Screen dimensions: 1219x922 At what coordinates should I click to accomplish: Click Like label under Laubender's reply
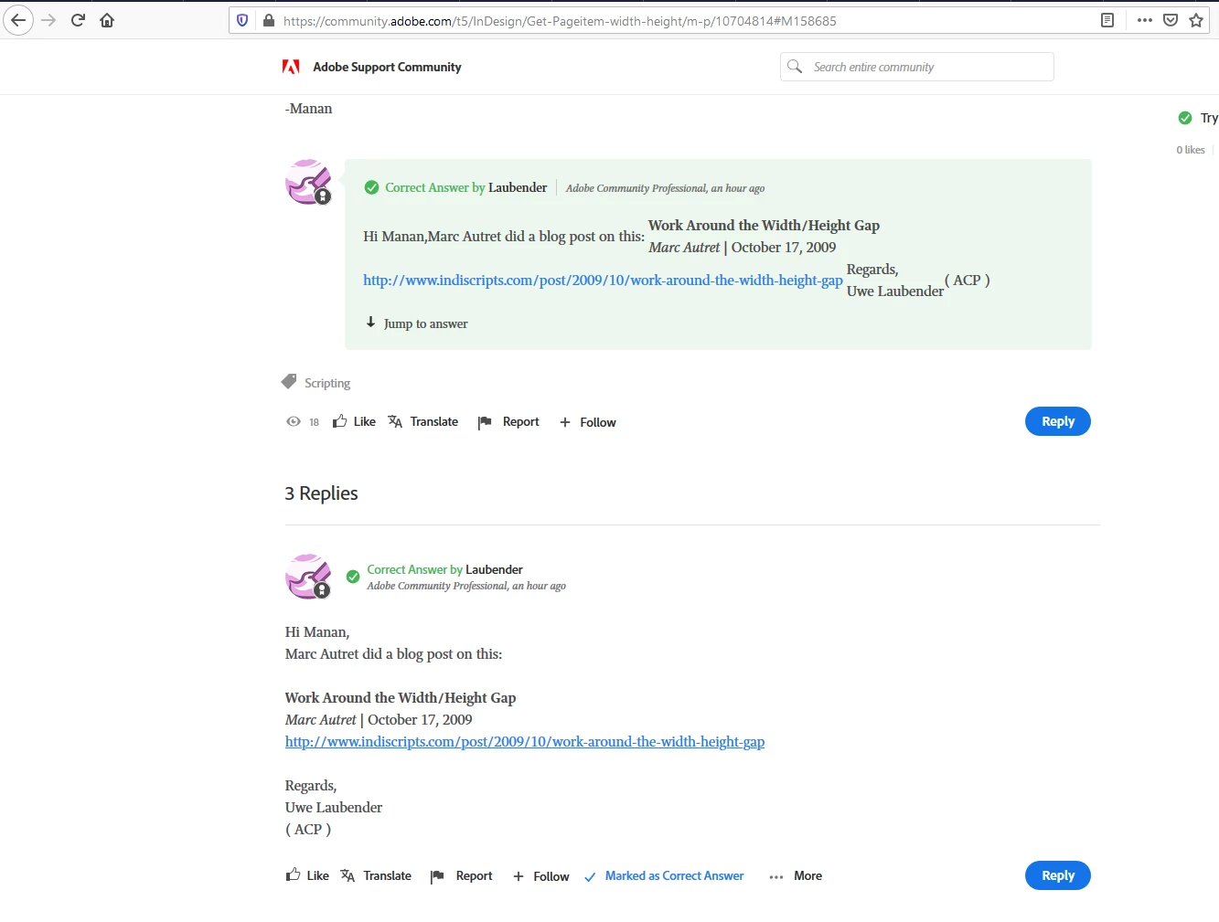317,875
